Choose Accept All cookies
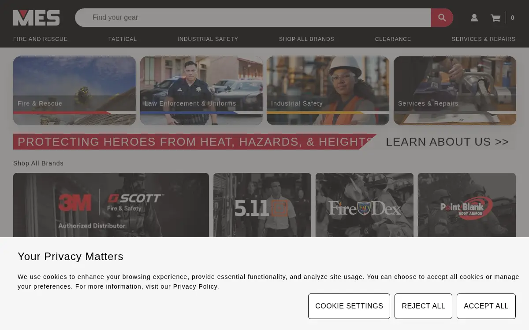The width and height of the screenshot is (529, 330). coord(486,306)
